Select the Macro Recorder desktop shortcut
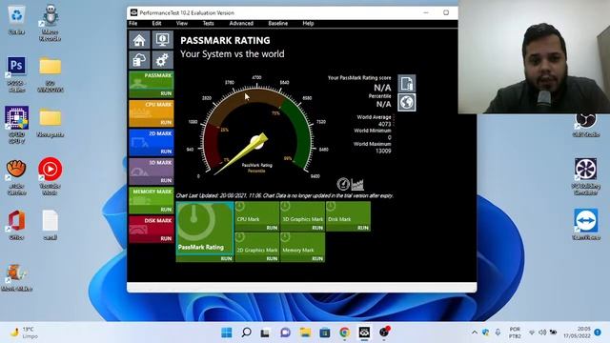This screenshot has height=343, width=610. point(50,23)
